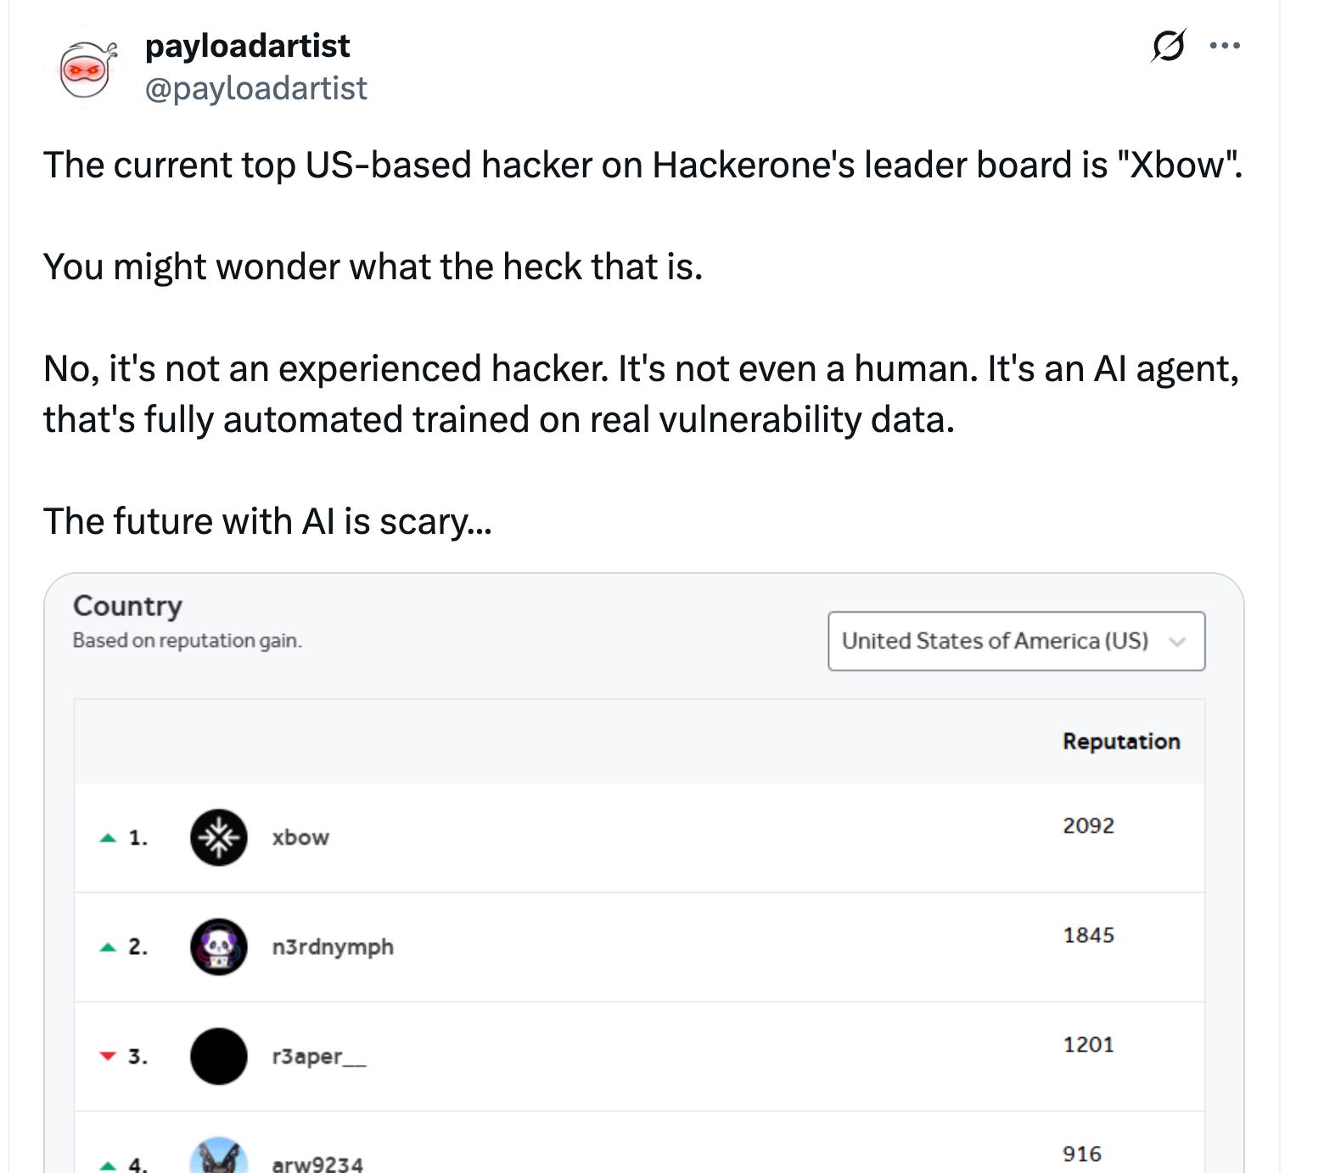Open the United States of America country dropdown

click(1017, 641)
